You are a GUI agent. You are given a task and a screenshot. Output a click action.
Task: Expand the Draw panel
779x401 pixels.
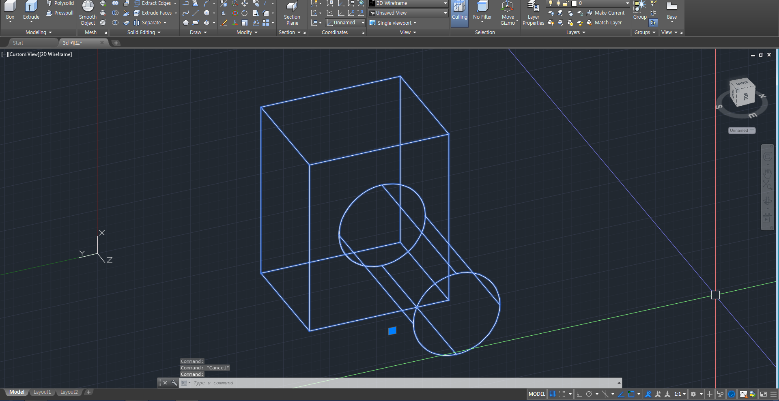[198, 32]
